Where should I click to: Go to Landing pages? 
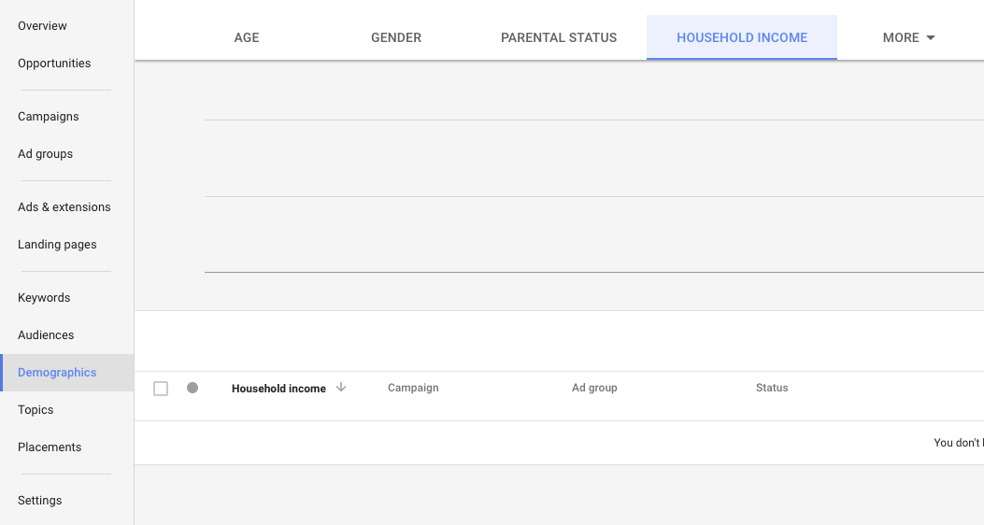click(x=57, y=245)
